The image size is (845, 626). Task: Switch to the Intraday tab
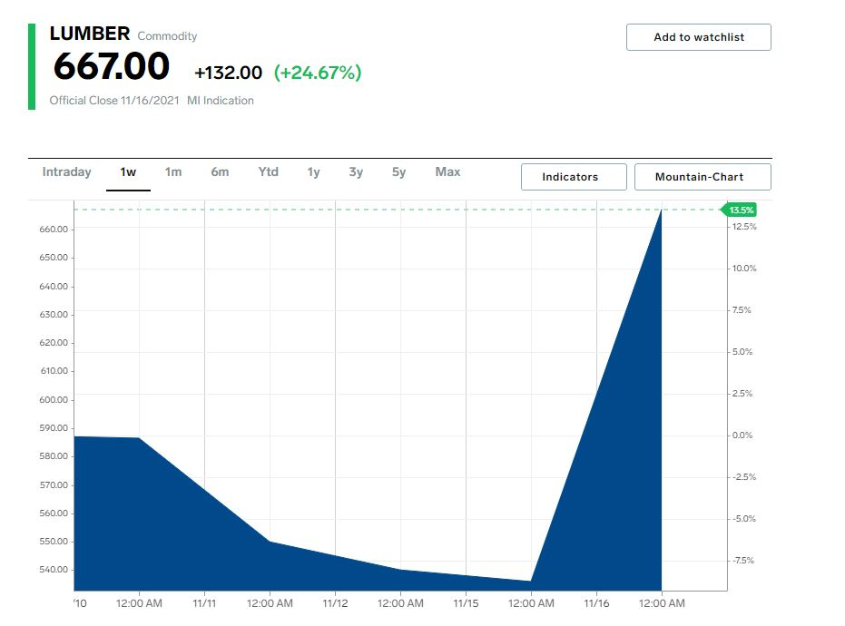(67, 172)
